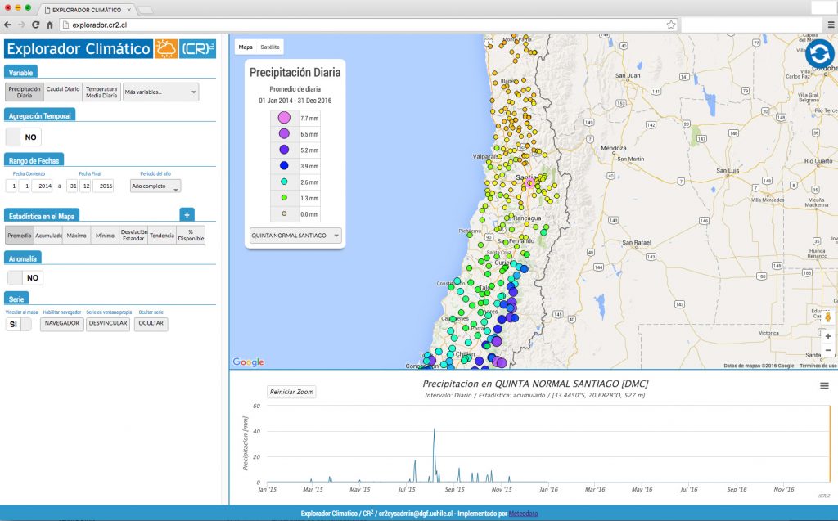Click the start year 2014 input field
Viewport: 838px width, 521px height.
(x=44, y=186)
